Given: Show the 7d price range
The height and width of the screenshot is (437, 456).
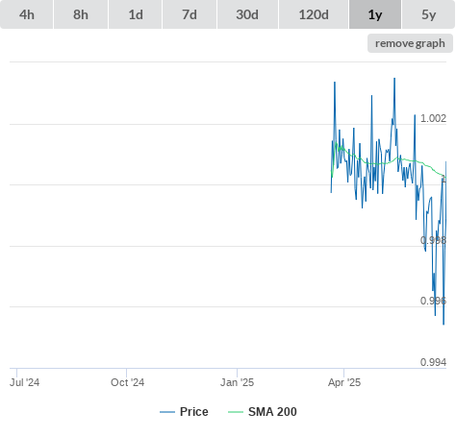Looking at the screenshot, I should [x=190, y=14].
